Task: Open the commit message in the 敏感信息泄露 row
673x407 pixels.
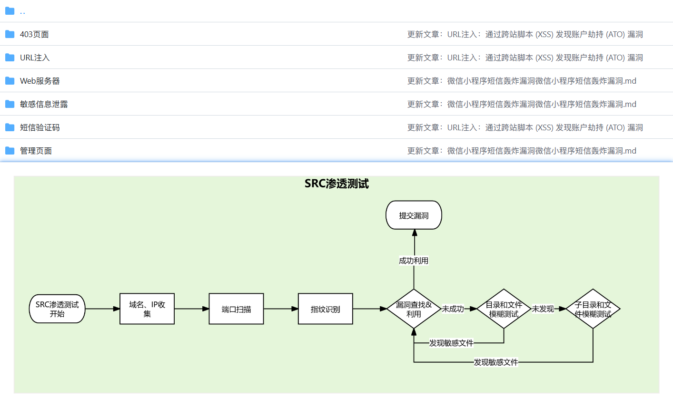Action: coord(522,104)
